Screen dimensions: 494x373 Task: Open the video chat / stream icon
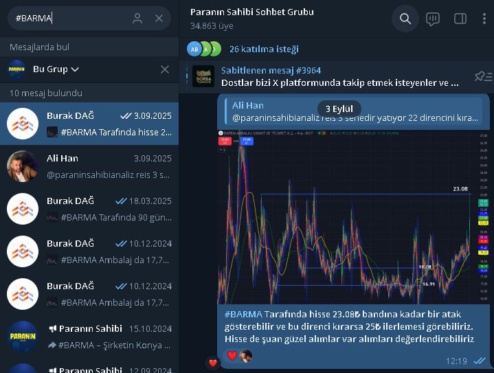pyautogui.click(x=433, y=19)
